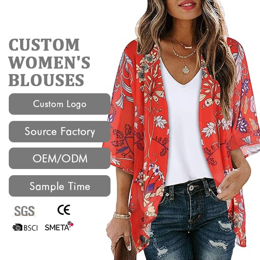Click the SMETA logo
The height and width of the screenshot is (260, 260).
59,226
